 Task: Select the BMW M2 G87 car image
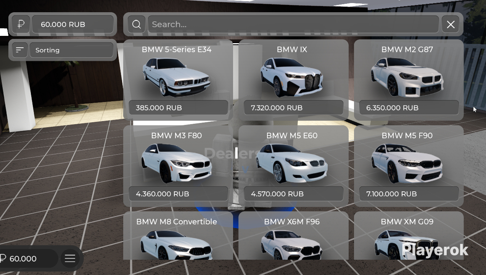coord(407,77)
